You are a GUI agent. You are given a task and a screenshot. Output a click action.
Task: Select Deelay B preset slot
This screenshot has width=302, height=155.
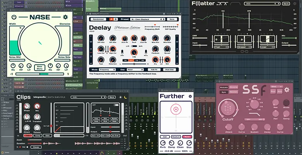115,19
